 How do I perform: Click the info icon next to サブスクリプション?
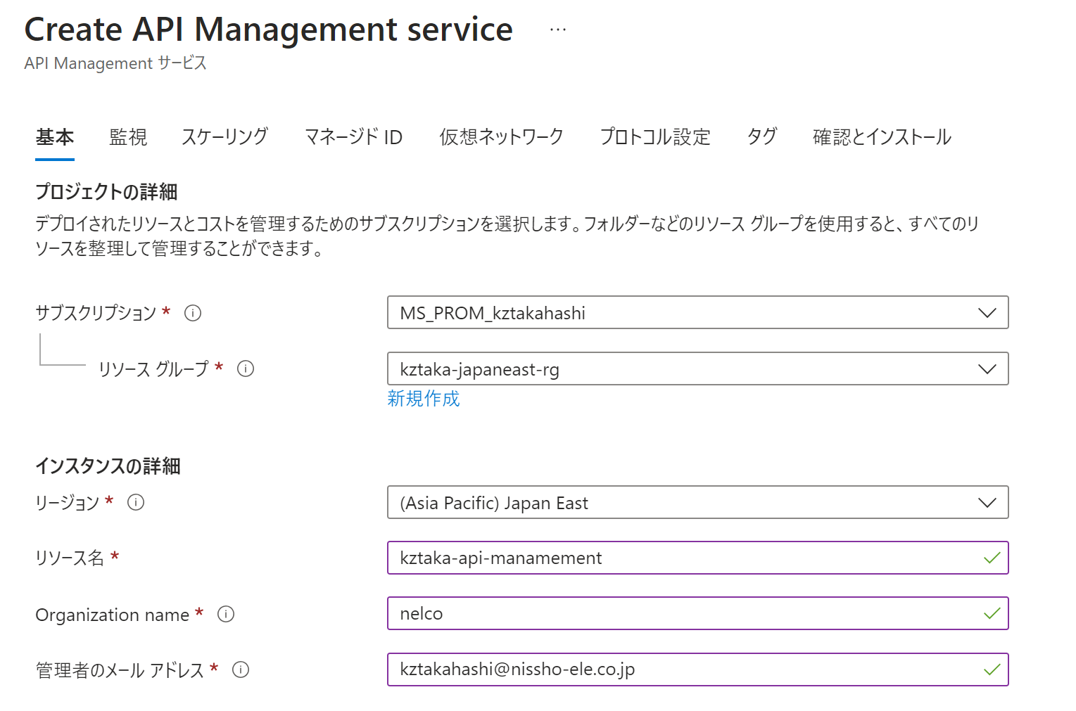pyautogui.click(x=193, y=313)
